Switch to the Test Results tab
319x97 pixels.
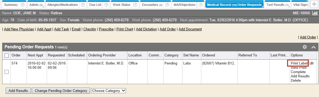278,5
